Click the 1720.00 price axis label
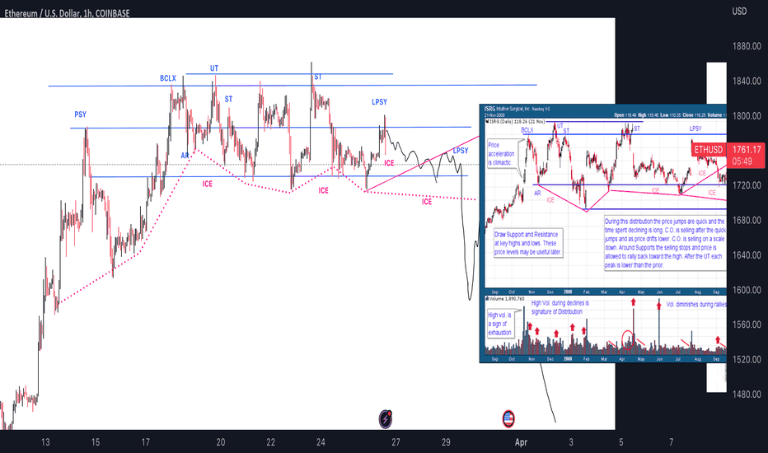768x453 pixels. pos(747,185)
